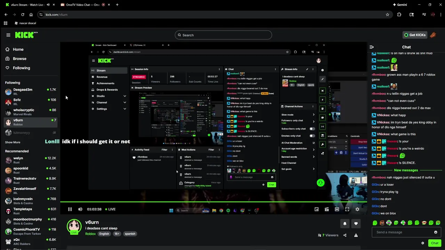View the 7 Viewers list
Viewport: 445px width, 250px height.
point(328,235)
